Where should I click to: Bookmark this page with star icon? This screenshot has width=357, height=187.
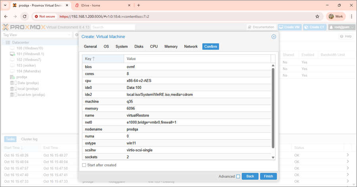click(317, 17)
